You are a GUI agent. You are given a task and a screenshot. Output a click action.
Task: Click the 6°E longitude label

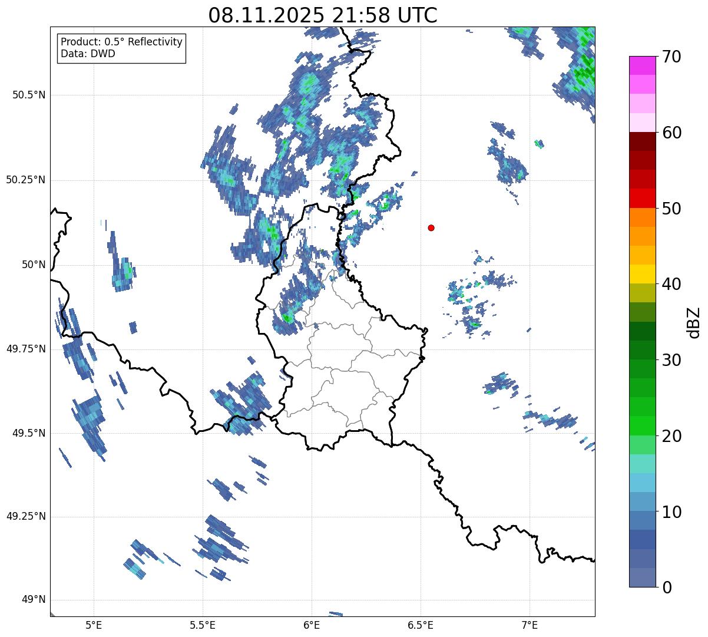pyautogui.click(x=312, y=625)
